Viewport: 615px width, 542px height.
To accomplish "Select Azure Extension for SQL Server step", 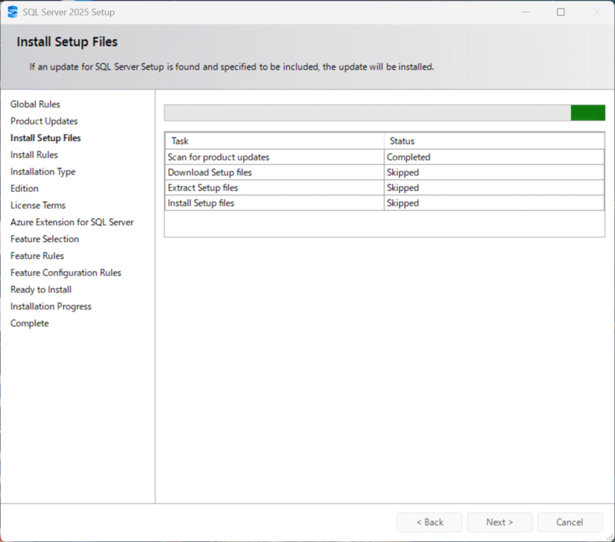I will [x=72, y=222].
